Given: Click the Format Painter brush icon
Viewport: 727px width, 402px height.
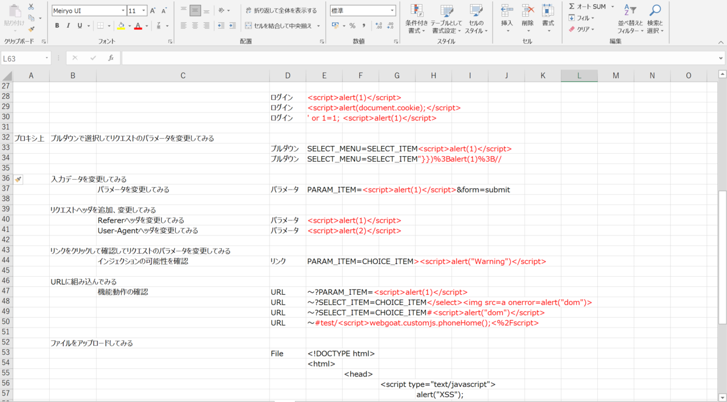Looking at the screenshot, I should pyautogui.click(x=31, y=28).
